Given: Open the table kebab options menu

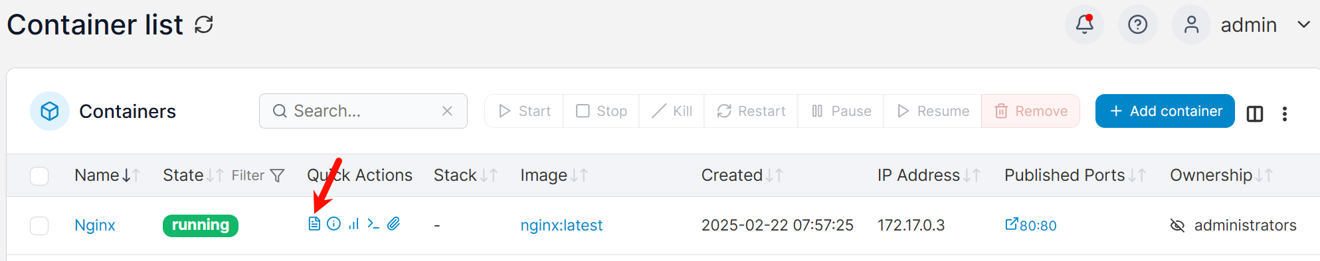Looking at the screenshot, I should 1285,114.
